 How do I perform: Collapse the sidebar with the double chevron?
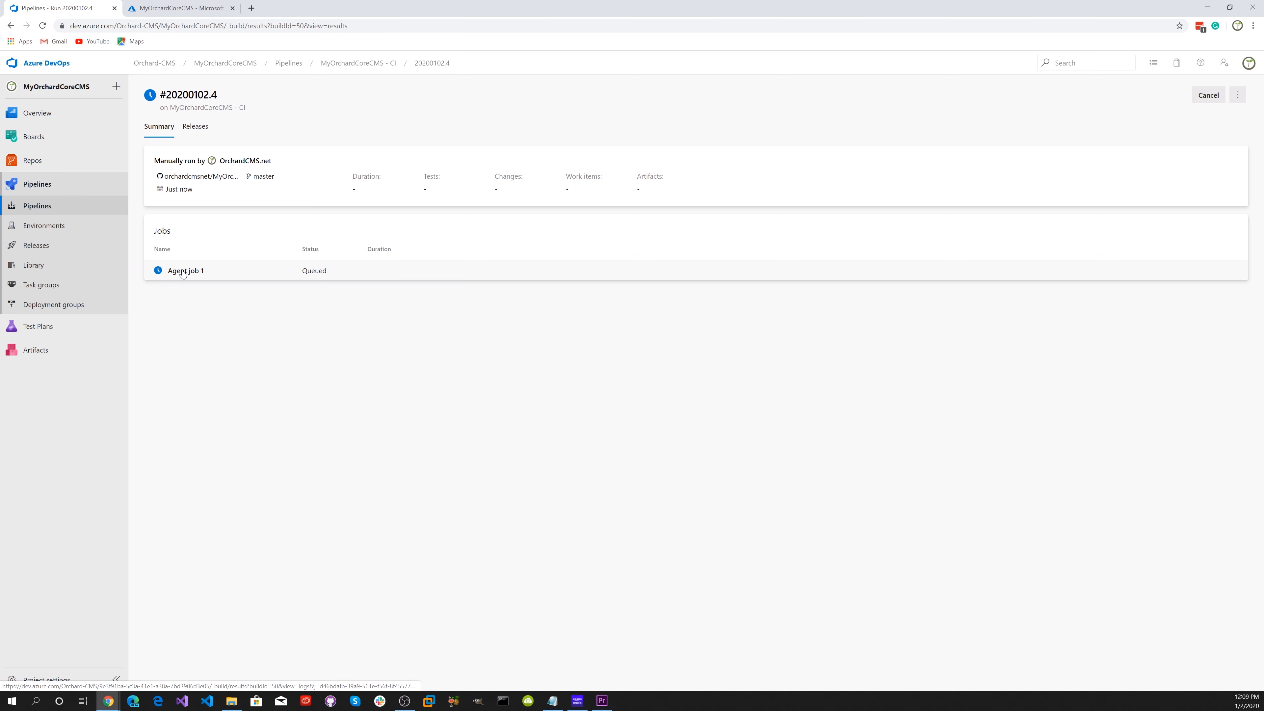coord(116,679)
